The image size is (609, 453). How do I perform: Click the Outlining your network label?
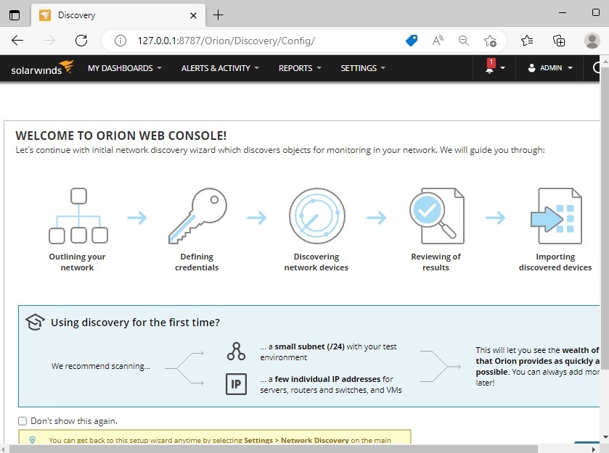77,262
